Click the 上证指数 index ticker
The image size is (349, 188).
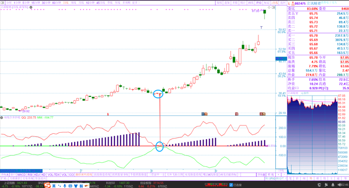[x=9, y=183]
